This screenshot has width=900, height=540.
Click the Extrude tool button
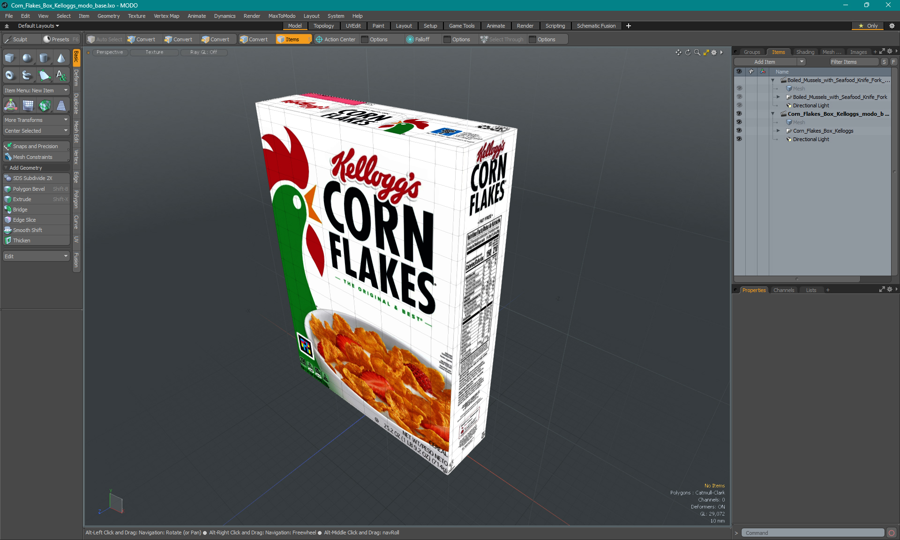point(36,199)
